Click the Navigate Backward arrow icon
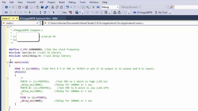Image resolution: width=198 pixels, height=111 pixels. tap(6, 7)
